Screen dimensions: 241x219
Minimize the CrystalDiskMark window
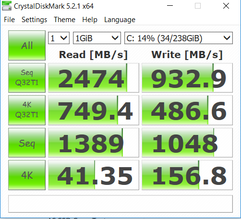[x=170, y=6]
